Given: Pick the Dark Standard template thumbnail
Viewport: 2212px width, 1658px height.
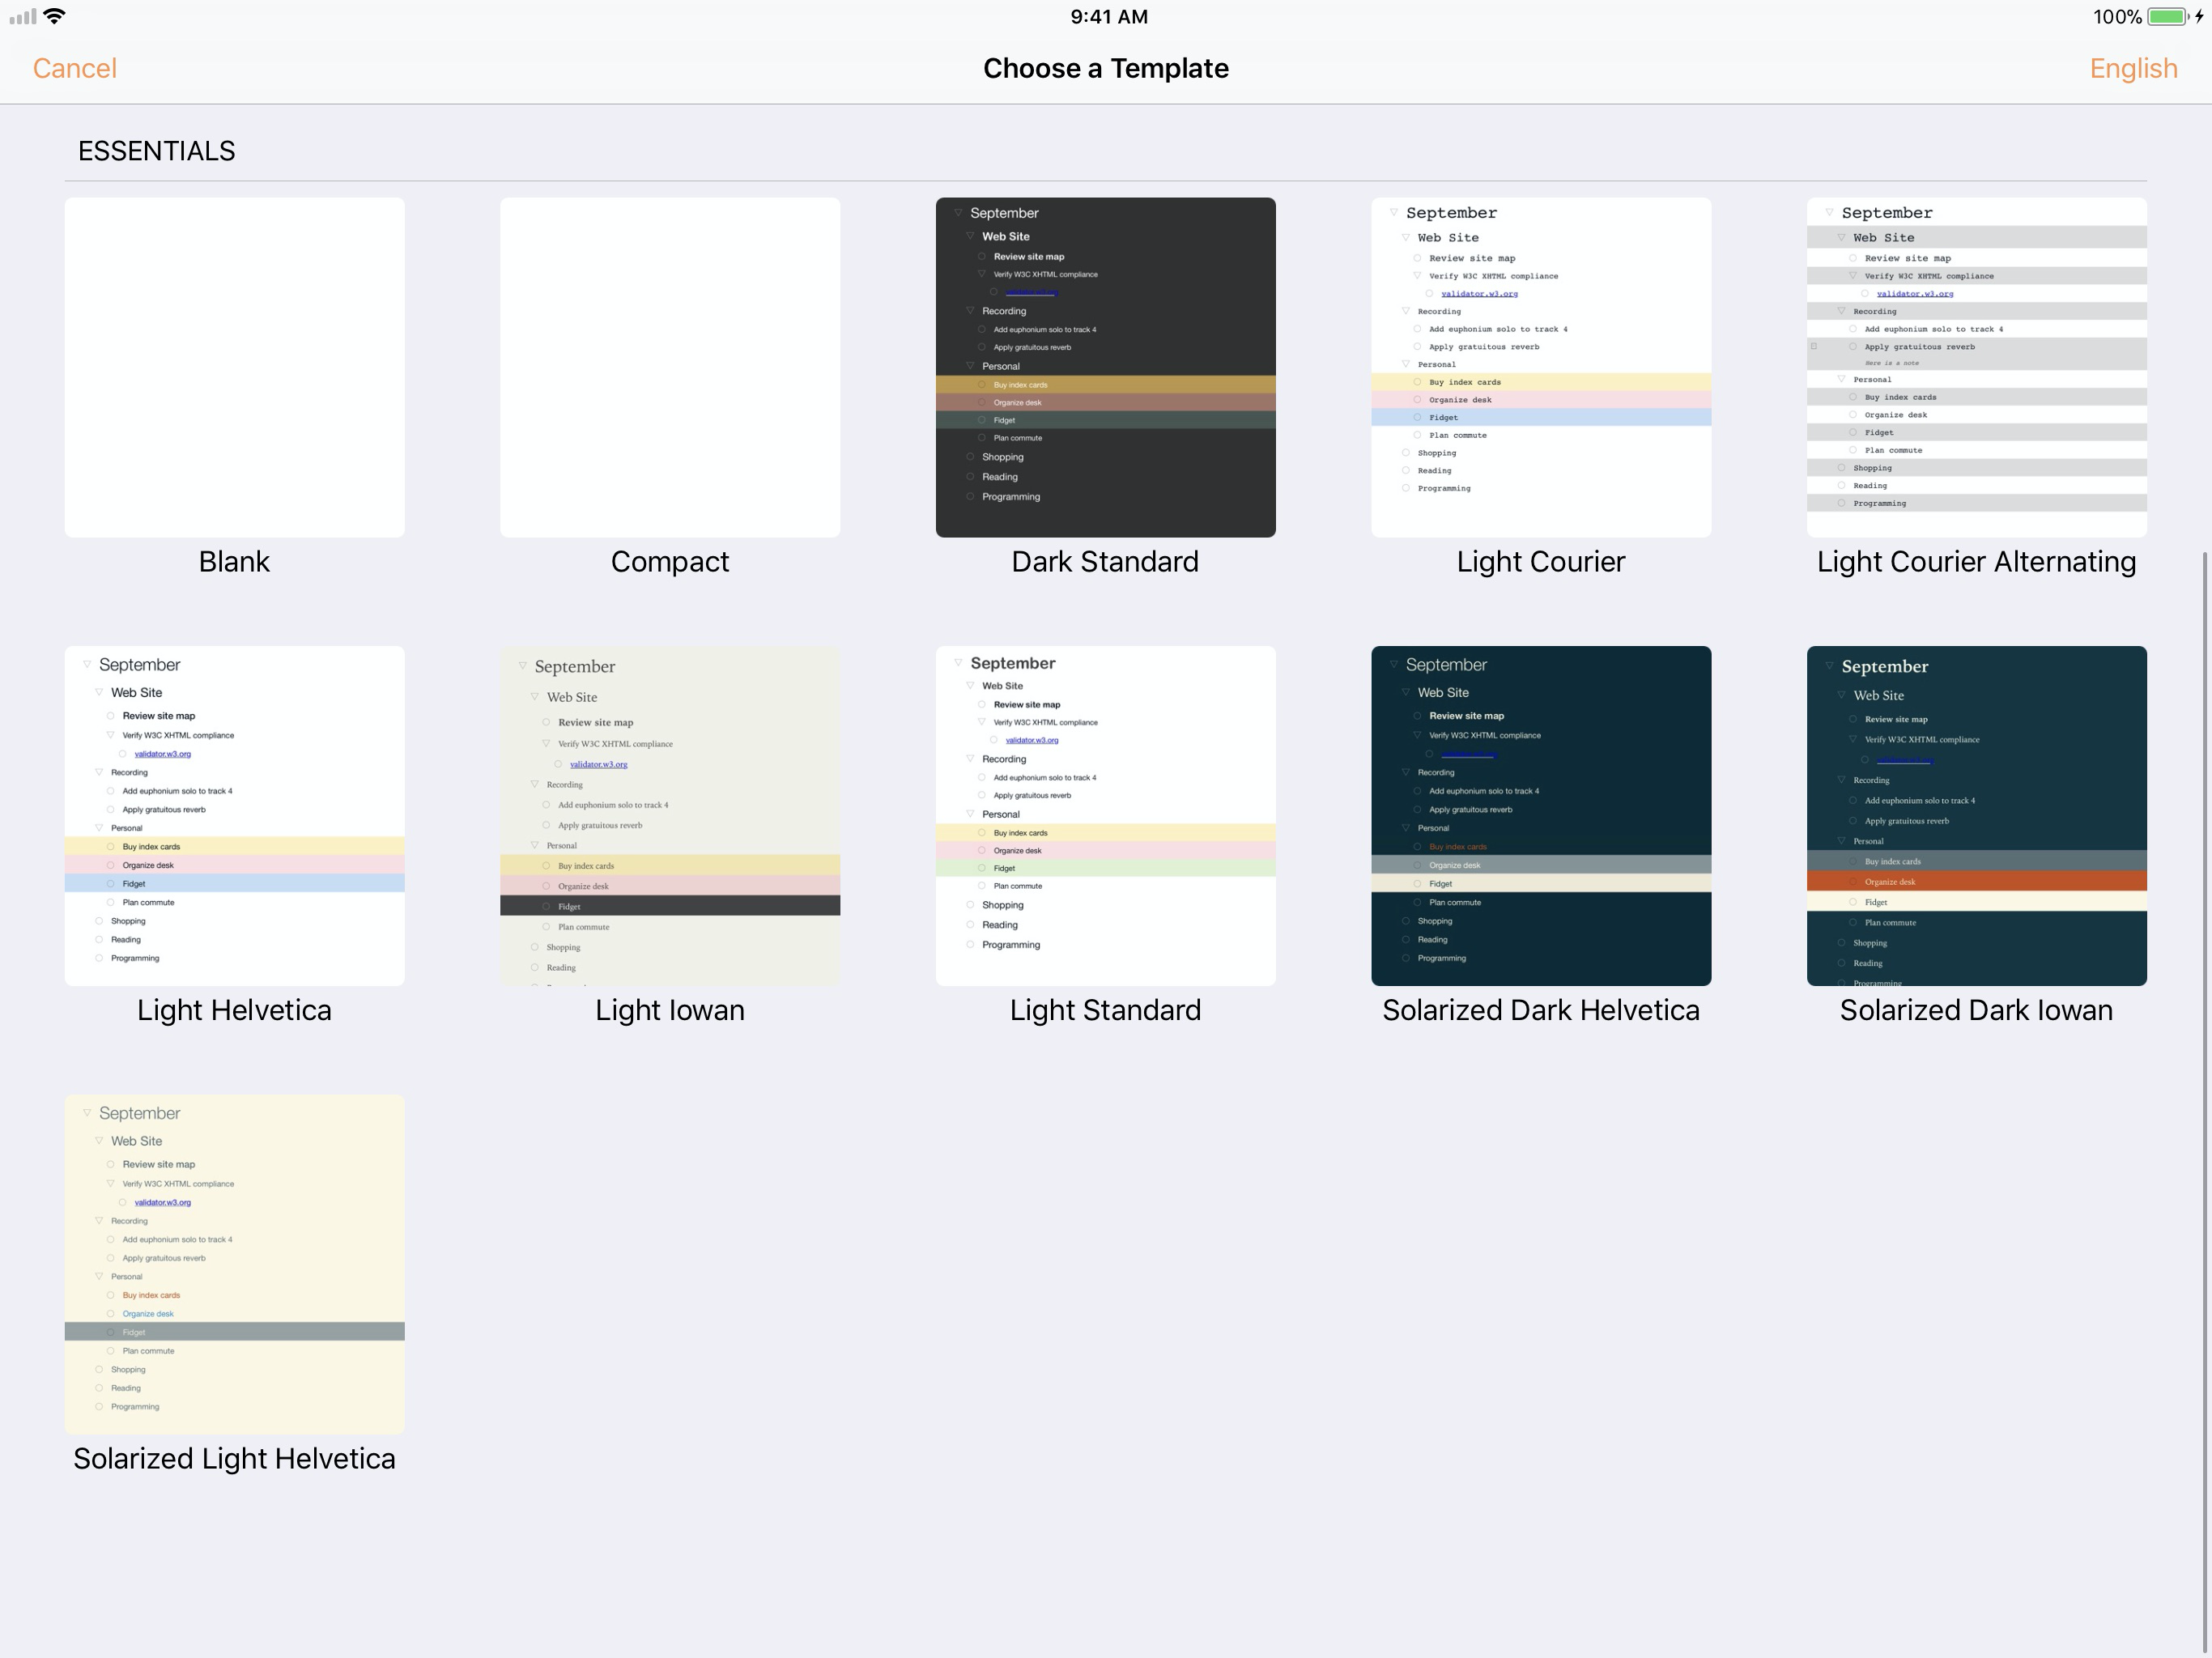Looking at the screenshot, I should point(1105,367).
